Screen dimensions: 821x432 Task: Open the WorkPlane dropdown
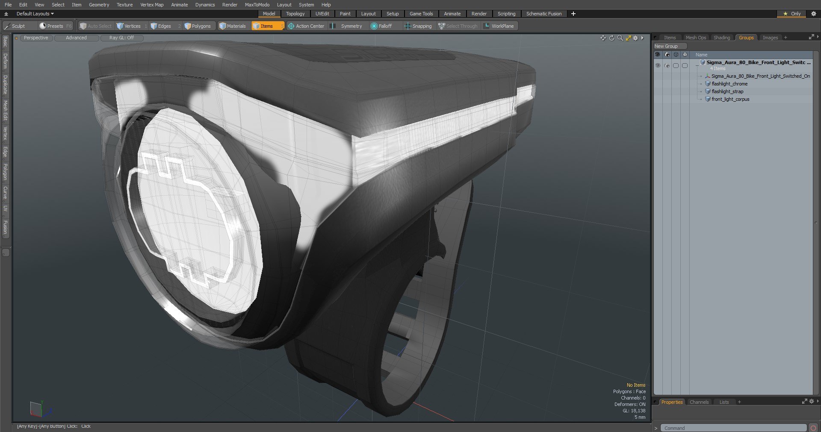point(499,26)
